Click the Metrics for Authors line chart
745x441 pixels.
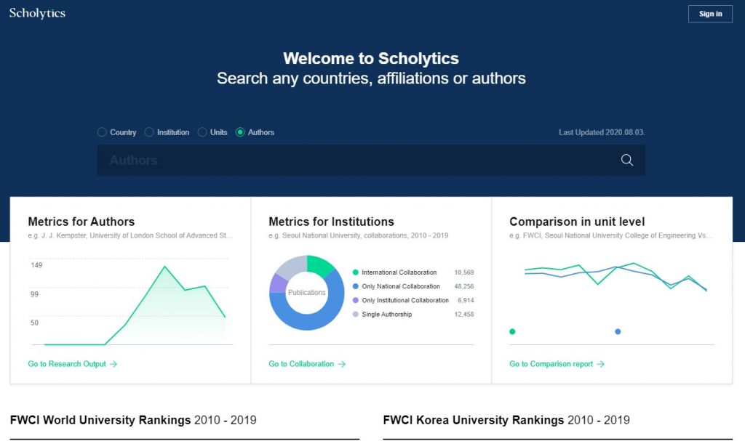tap(131, 305)
